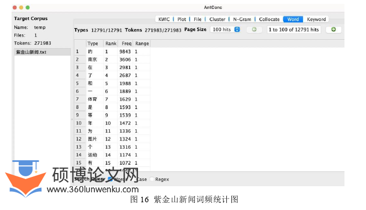Sort by the Rank column header

tap(110, 44)
